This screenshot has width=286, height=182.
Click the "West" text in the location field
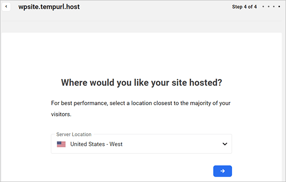pyautogui.click(x=116, y=144)
